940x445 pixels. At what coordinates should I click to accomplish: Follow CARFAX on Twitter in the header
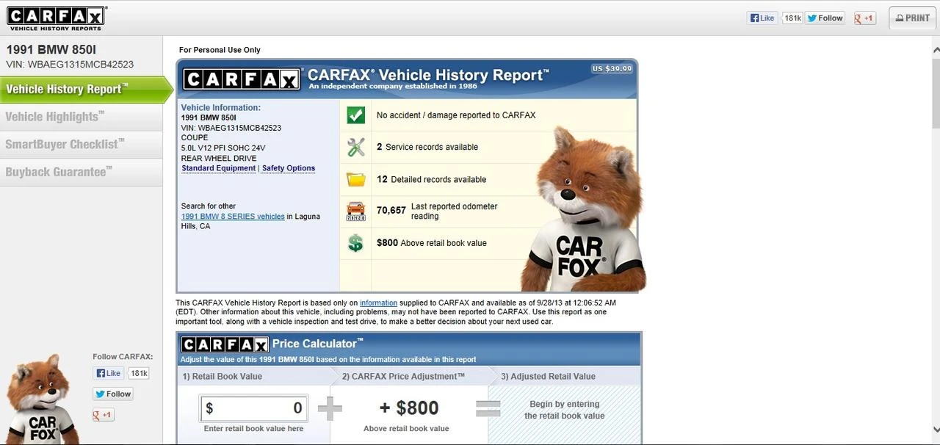pos(825,18)
